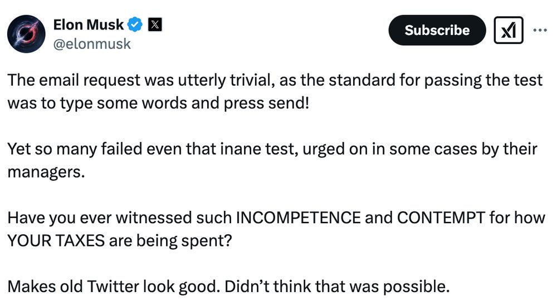The width and height of the screenshot is (557, 306).
Task: Open Grok explain post icon
Action: pos(509,30)
